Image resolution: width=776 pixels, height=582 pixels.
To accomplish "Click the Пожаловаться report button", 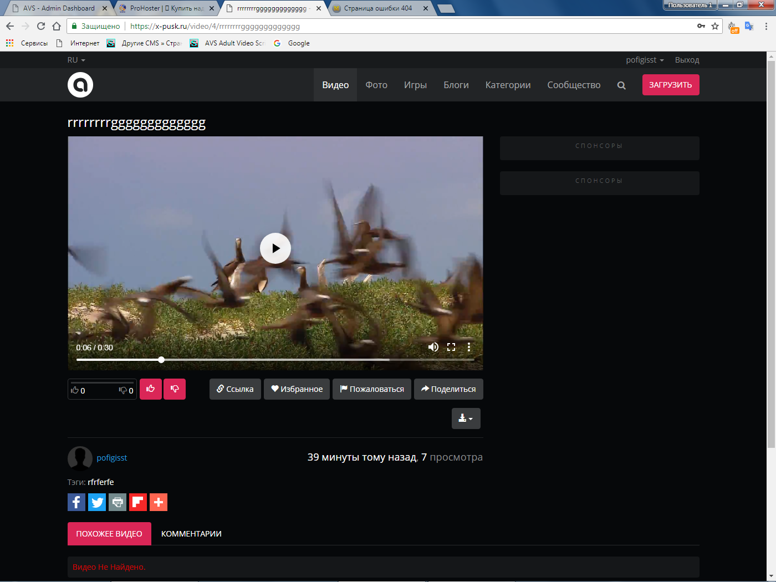I will [372, 389].
